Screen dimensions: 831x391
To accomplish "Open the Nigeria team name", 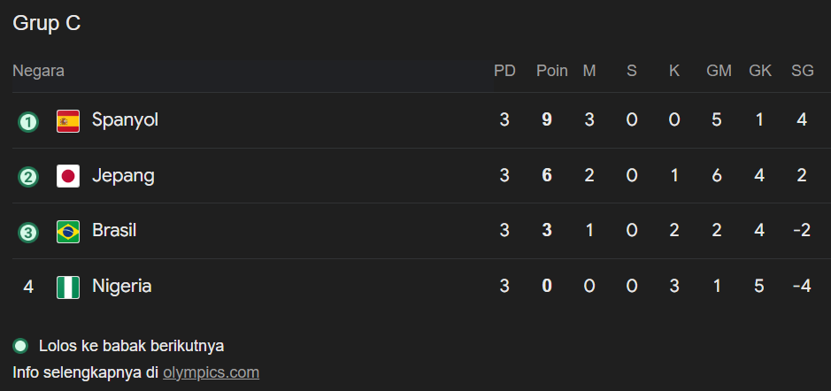I will pos(121,286).
